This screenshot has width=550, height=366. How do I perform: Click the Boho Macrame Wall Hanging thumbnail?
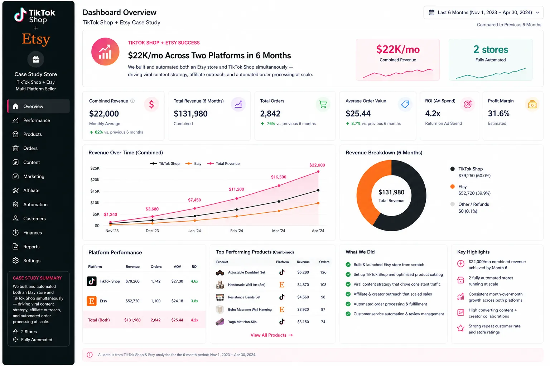coord(220,310)
